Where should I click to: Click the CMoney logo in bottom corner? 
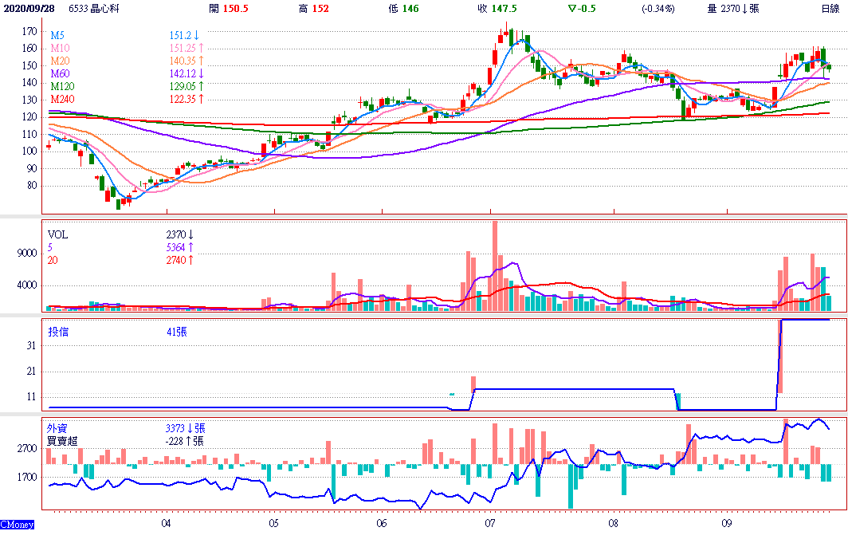point(16,524)
